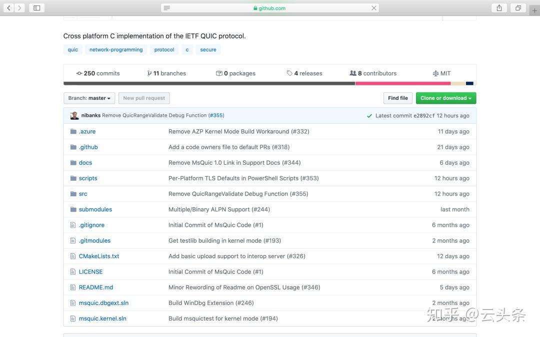540x337 pixels.
Task: Open the Branch: master dropdown
Action: pos(89,98)
